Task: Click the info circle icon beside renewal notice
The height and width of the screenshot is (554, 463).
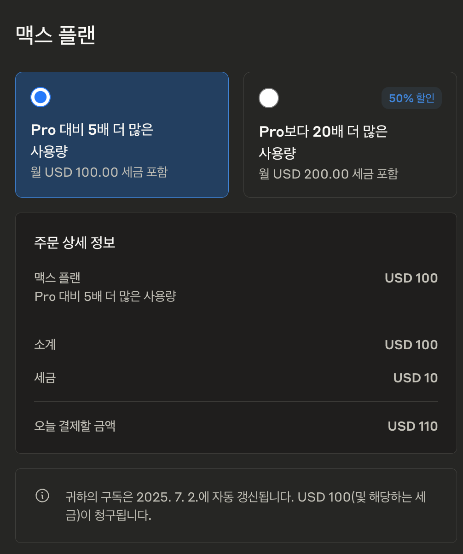Action: pyautogui.click(x=42, y=496)
